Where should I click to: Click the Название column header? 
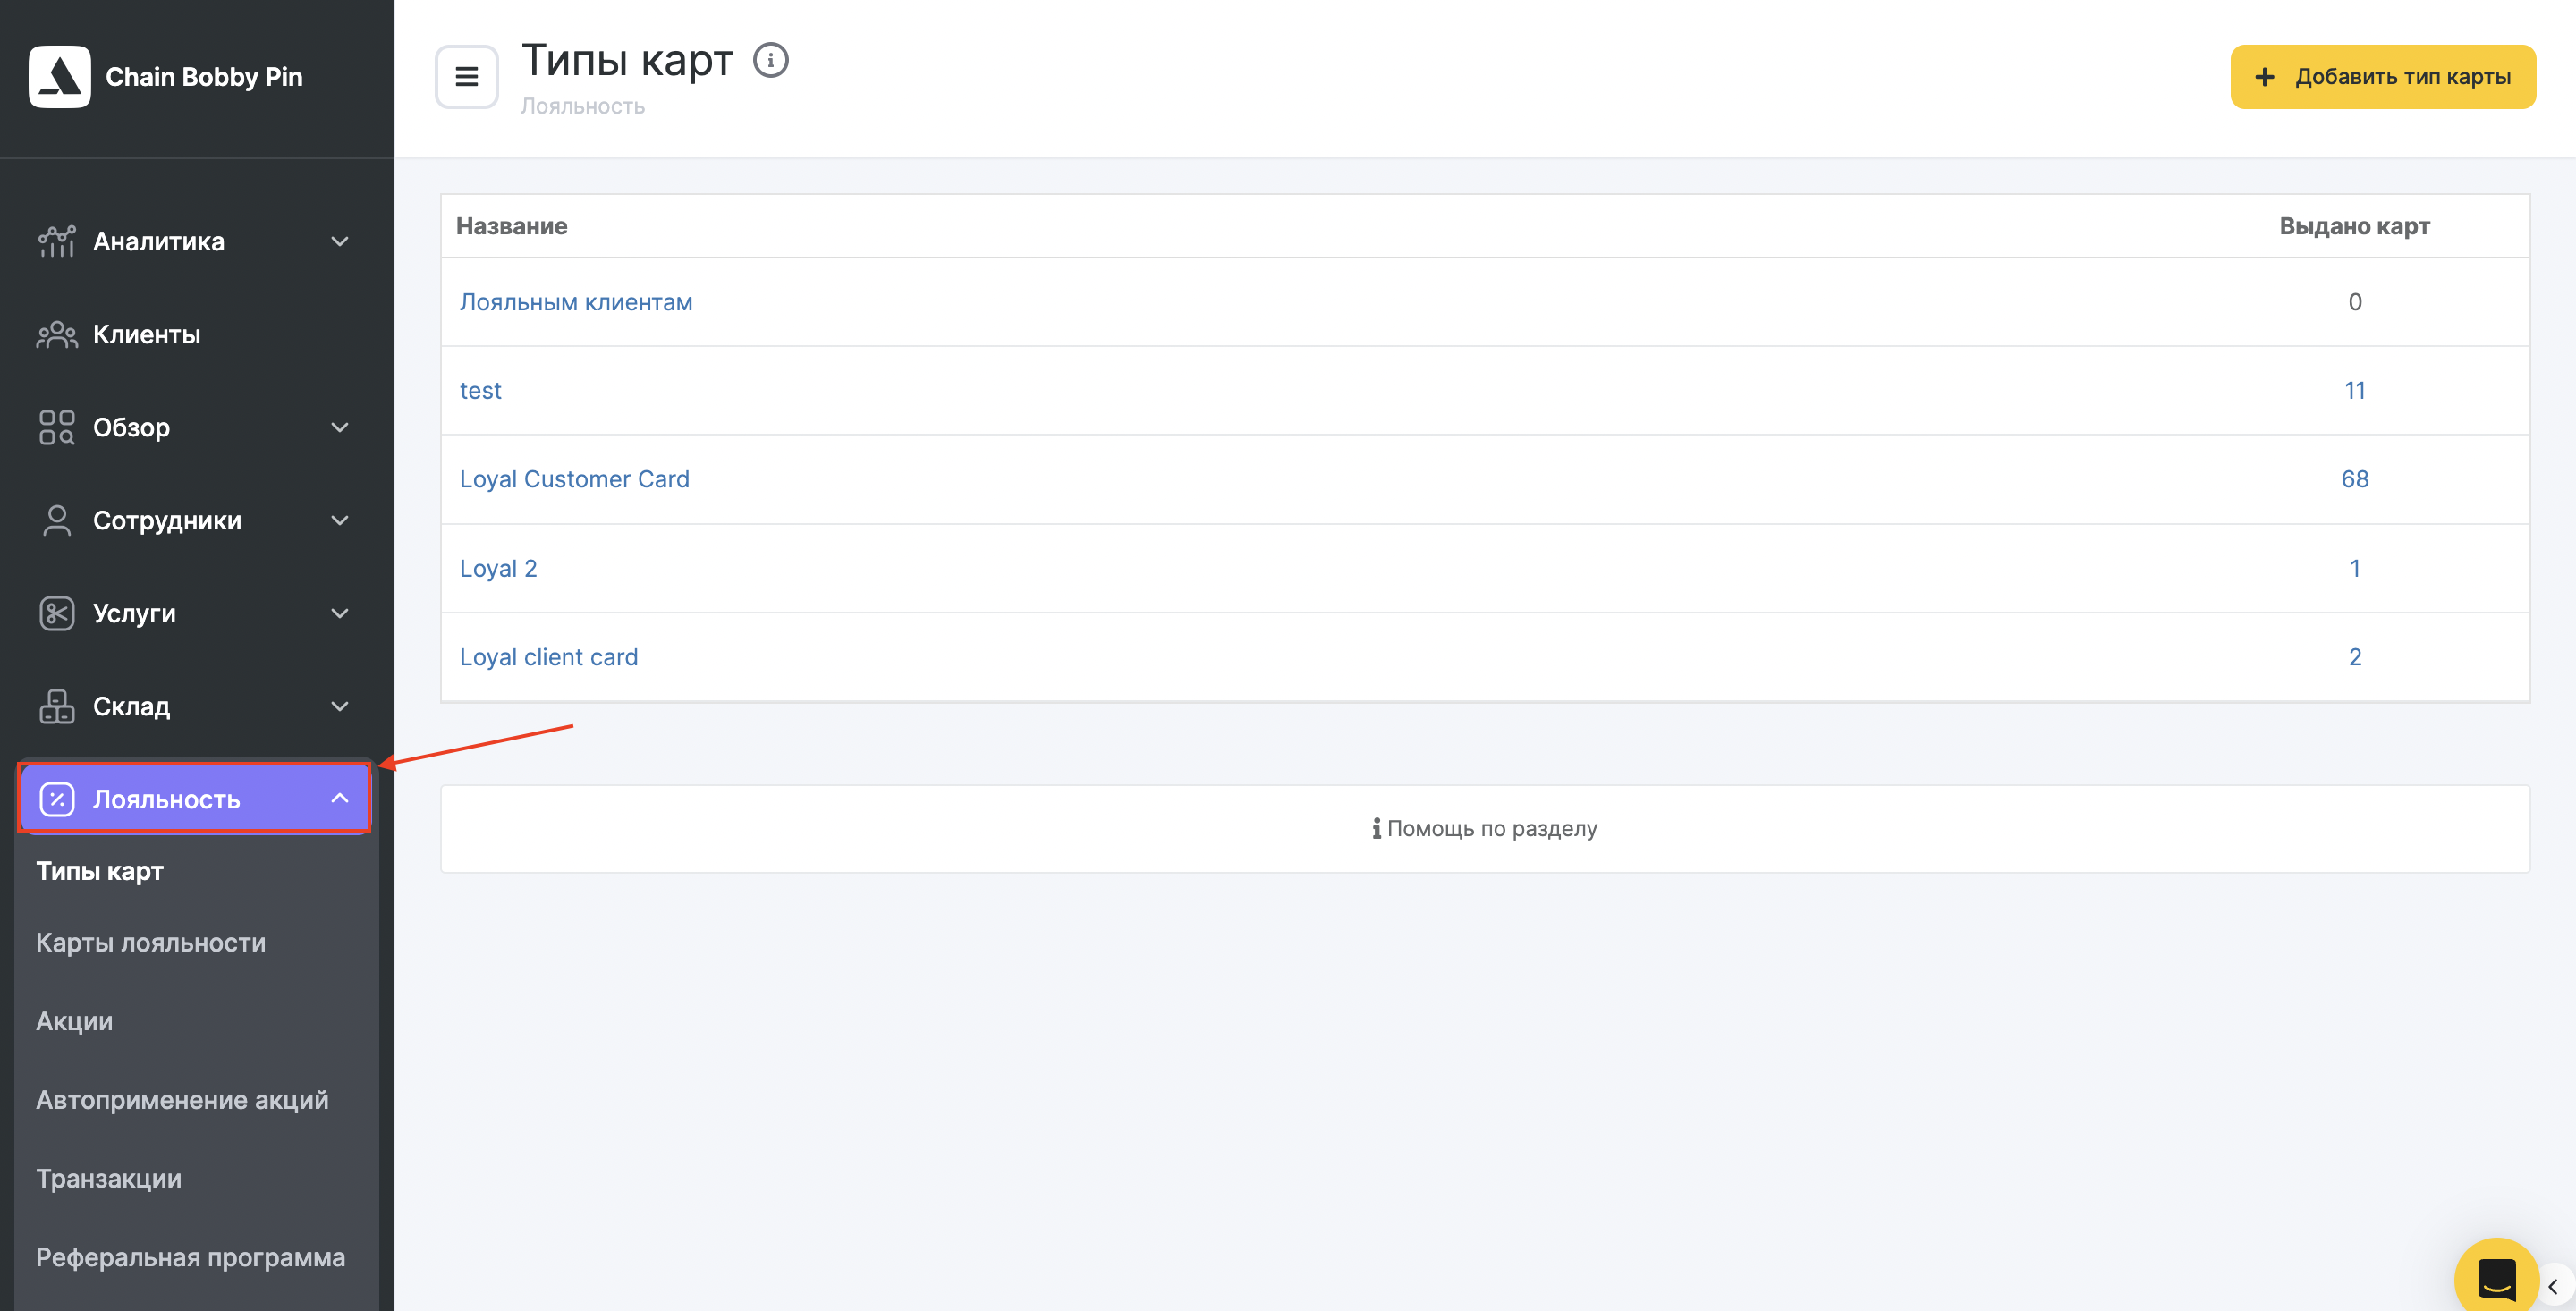pyautogui.click(x=511, y=226)
